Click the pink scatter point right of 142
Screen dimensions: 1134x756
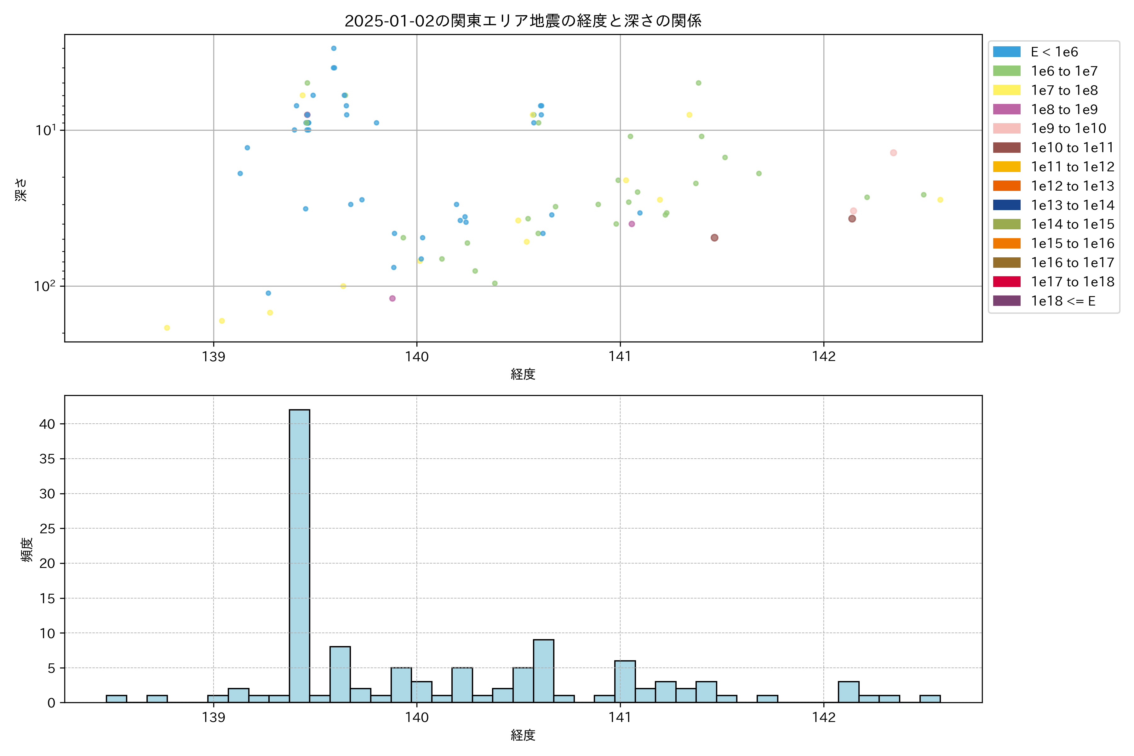[x=893, y=153]
